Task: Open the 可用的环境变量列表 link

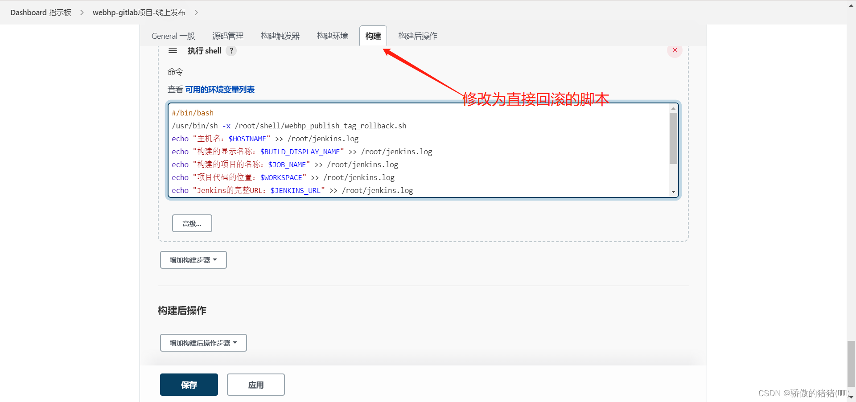Action: pos(220,90)
